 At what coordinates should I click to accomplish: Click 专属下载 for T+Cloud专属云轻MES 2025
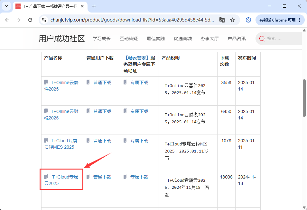point(139,141)
